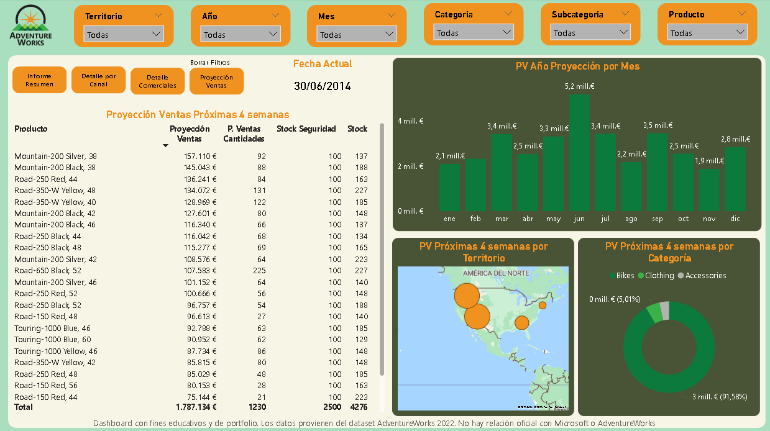Screen dimensions: 770x431
Task: Click the Adventure Works logo
Action: pyautogui.click(x=31, y=25)
